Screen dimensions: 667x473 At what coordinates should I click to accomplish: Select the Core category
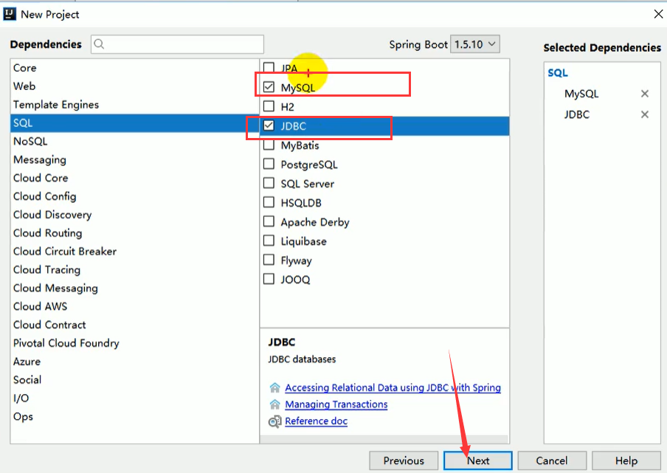coord(134,68)
